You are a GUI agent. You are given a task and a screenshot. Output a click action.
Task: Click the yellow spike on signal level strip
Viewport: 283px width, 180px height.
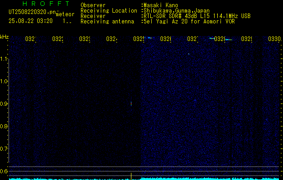(131, 176)
